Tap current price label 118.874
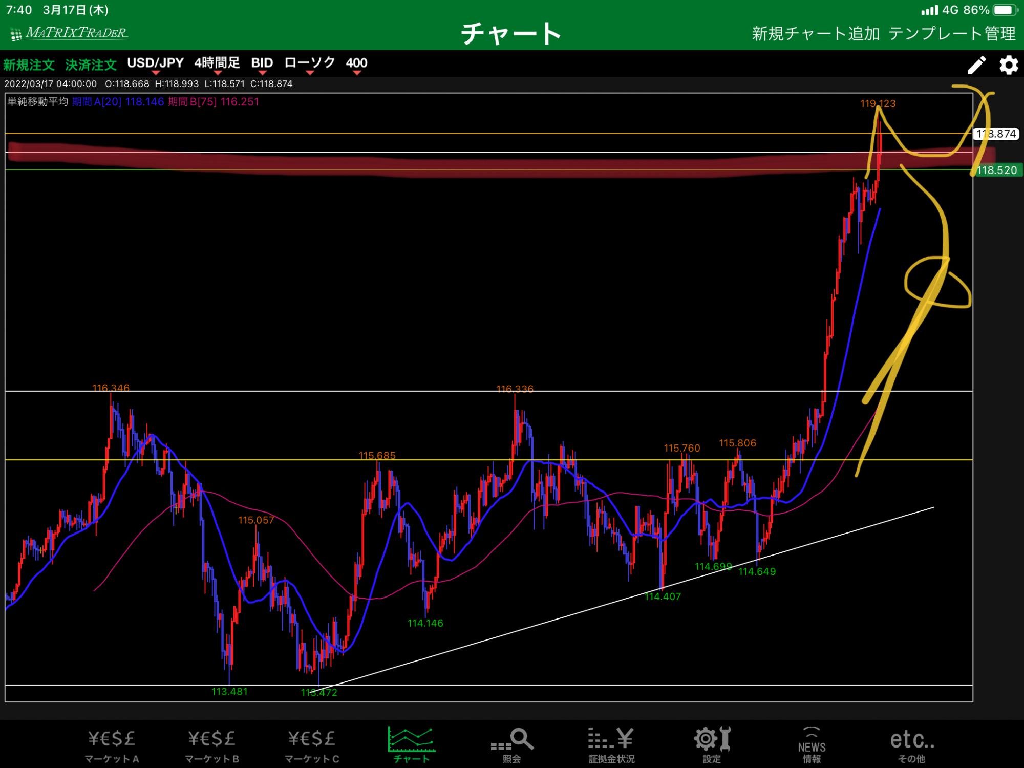 995,134
